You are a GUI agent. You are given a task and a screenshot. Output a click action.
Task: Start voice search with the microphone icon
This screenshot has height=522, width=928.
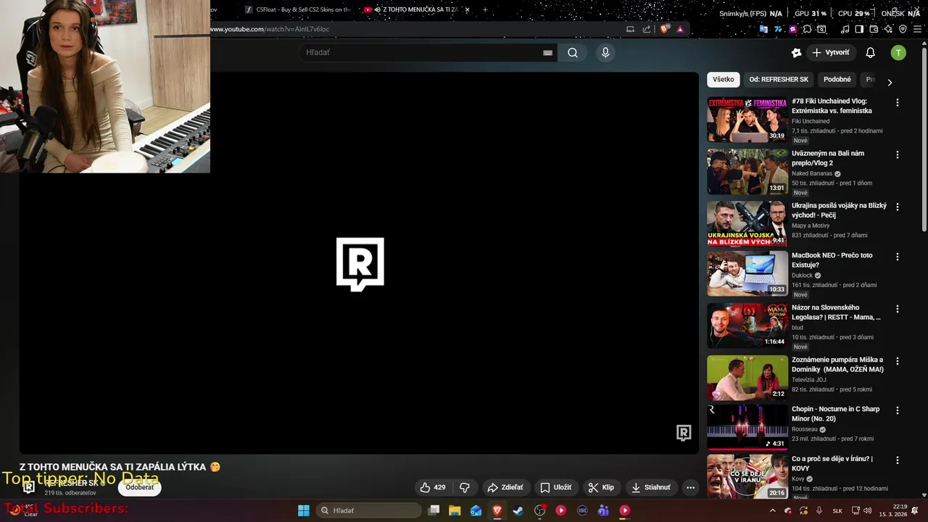click(x=605, y=52)
